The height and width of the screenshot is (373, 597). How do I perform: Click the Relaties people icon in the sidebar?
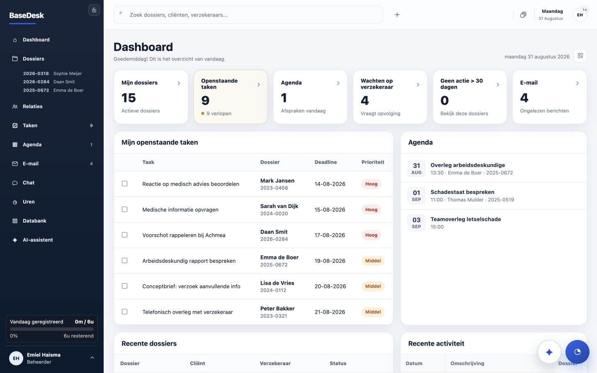pyautogui.click(x=15, y=107)
